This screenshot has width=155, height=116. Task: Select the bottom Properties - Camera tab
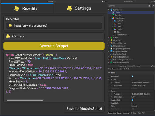pyautogui.click(x=119, y=113)
